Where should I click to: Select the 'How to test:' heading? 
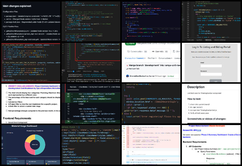(194, 99)
